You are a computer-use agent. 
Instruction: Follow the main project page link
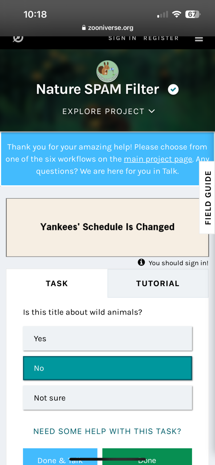tap(158, 159)
